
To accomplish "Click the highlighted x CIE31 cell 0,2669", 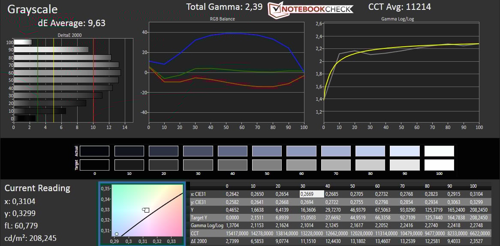I will 312,194.
